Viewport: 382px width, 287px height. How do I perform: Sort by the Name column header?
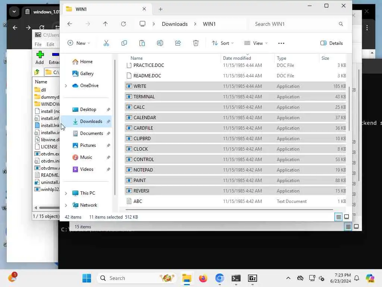point(137,58)
